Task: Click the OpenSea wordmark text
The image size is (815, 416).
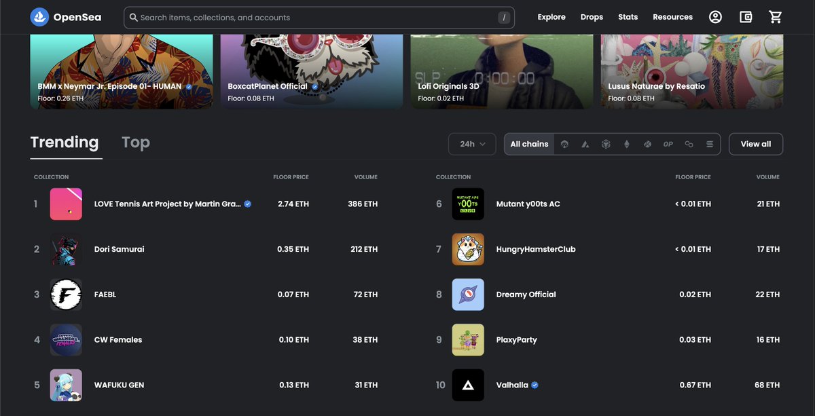Action: (x=77, y=17)
